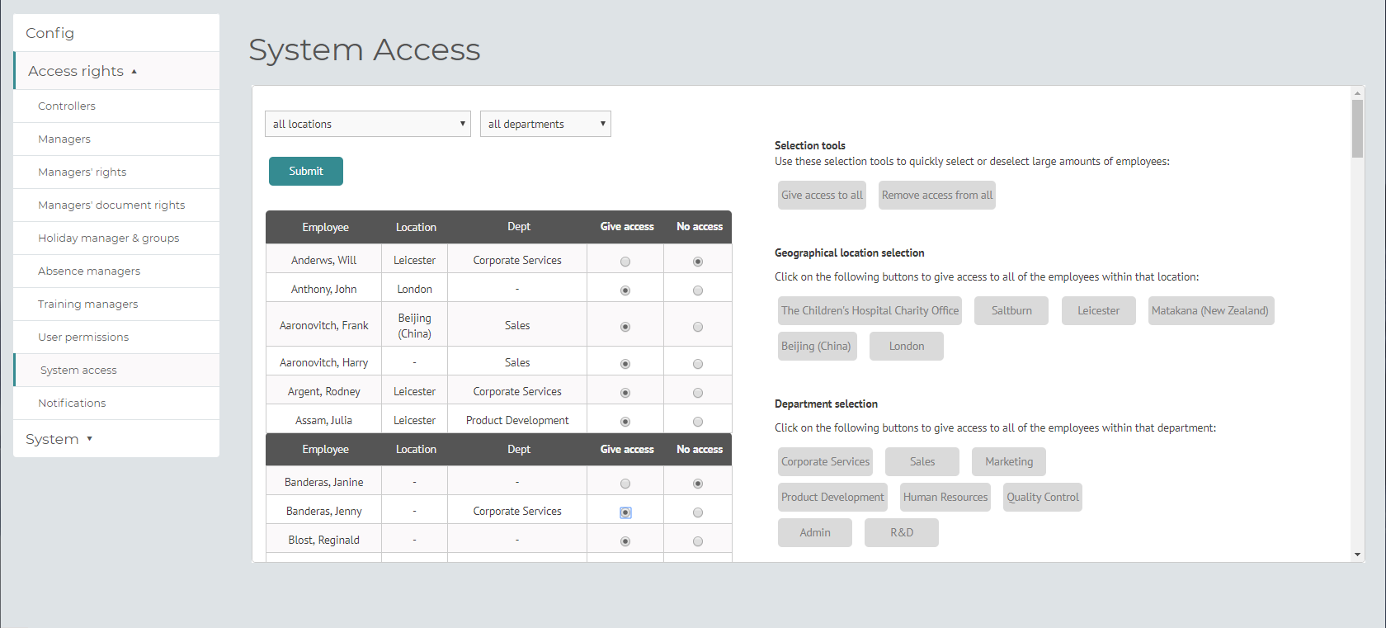Select System access in sidebar
The height and width of the screenshot is (628, 1386).
pyautogui.click(x=116, y=370)
